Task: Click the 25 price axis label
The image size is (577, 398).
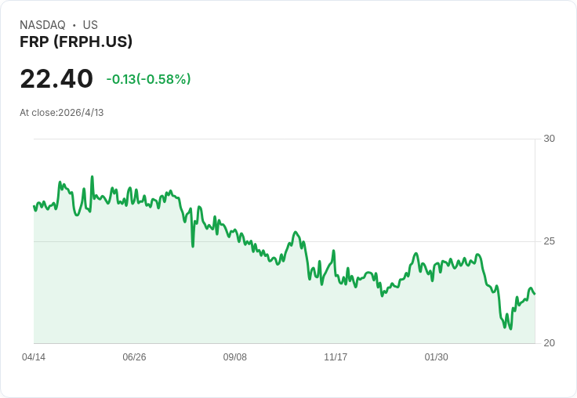Action: point(550,241)
